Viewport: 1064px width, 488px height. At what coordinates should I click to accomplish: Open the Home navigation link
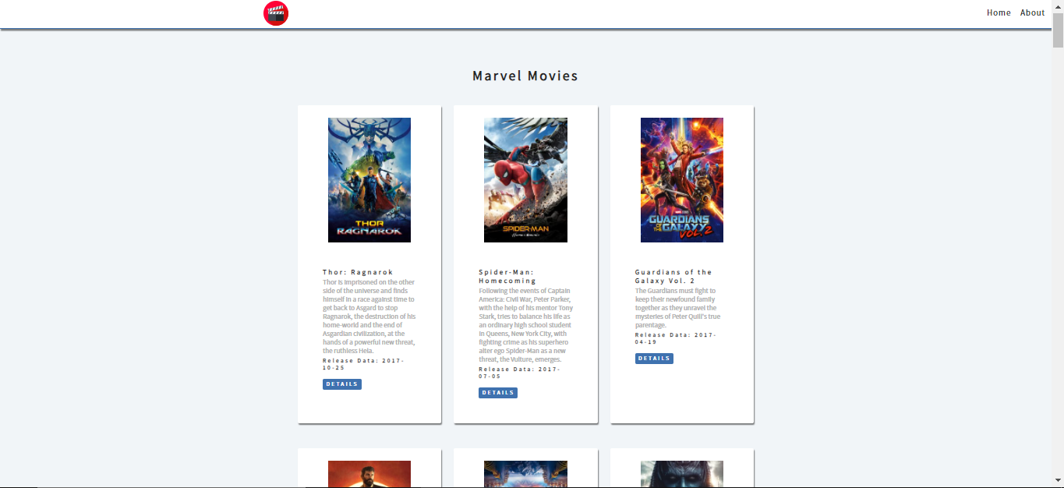[x=999, y=12]
